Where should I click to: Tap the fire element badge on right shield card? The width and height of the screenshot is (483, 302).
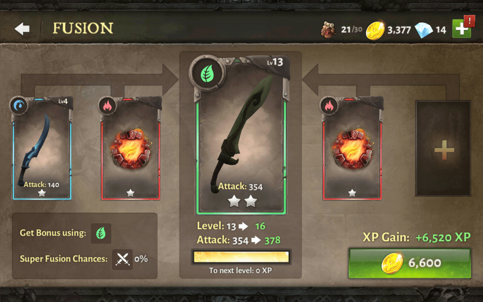pyautogui.click(x=329, y=106)
